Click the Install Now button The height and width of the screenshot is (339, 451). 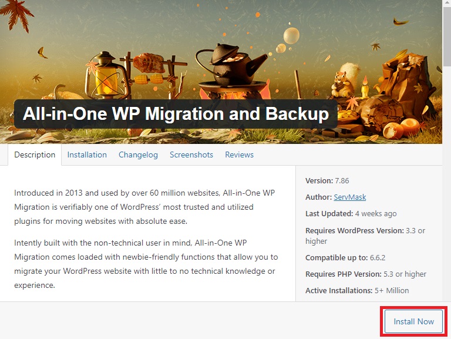pyautogui.click(x=413, y=321)
